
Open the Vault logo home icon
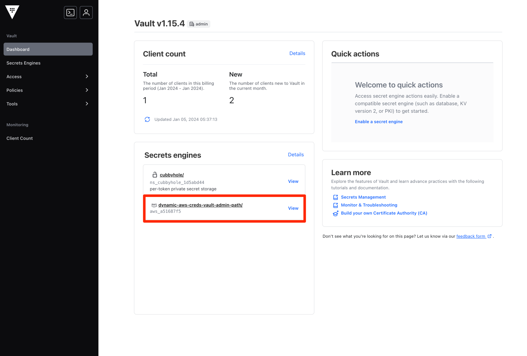click(x=12, y=12)
